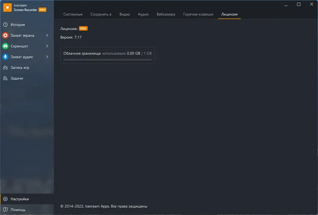Viewport: 318px width, 215px height.
Task: Click the orange PRO license badge
Action: click(83, 28)
